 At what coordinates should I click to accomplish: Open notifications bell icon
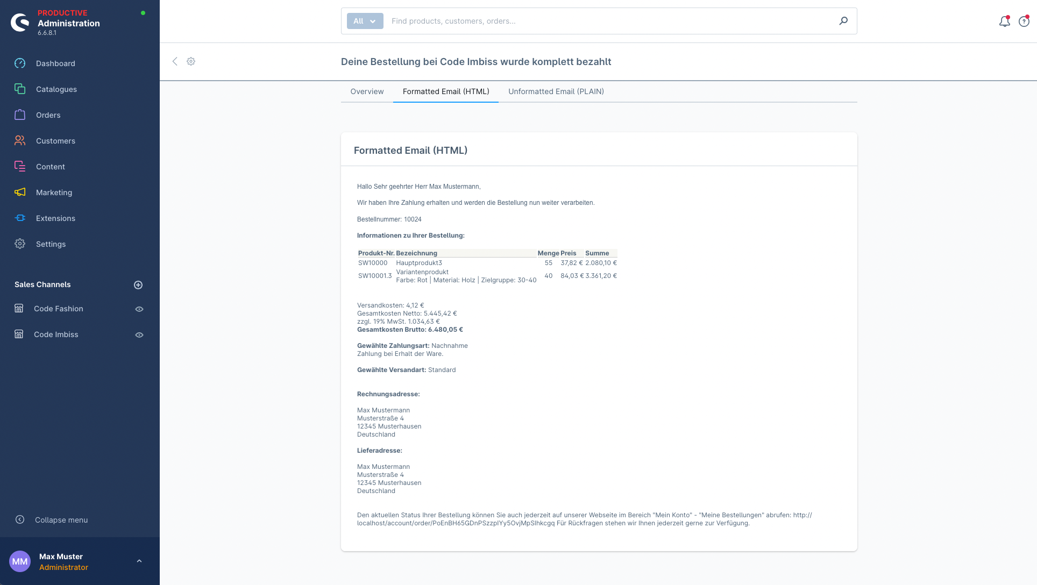(1004, 22)
